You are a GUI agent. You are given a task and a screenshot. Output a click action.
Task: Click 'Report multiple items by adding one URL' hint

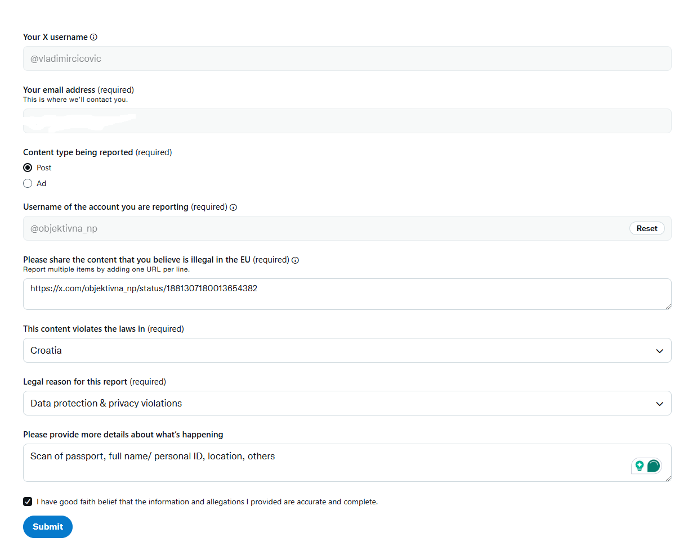[106, 269]
